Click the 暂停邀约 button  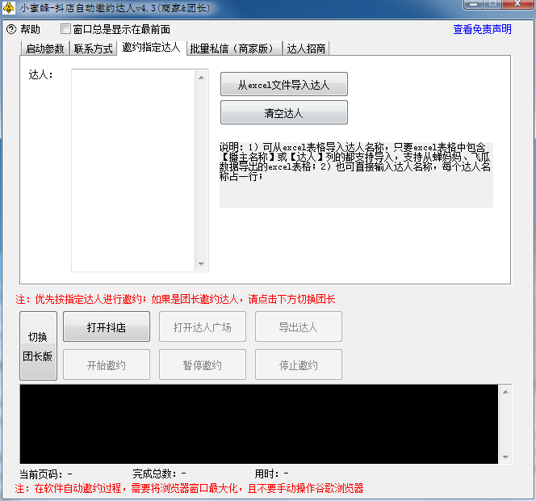pyautogui.click(x=203, y=364)
